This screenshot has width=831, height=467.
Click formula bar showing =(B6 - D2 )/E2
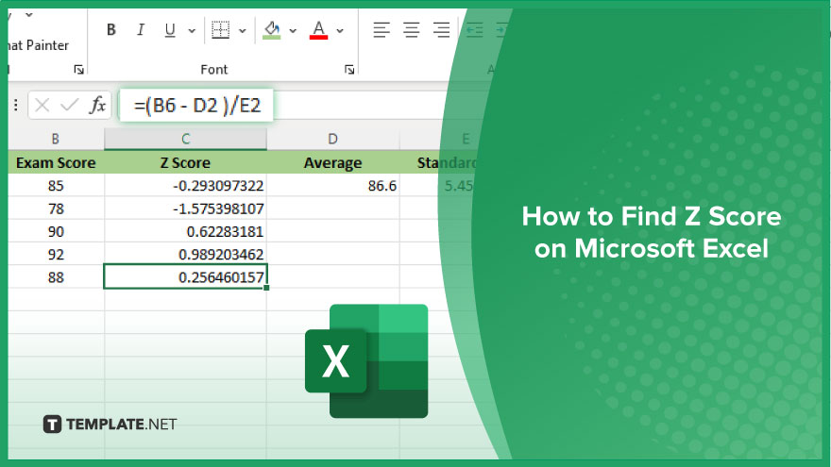(196, 106)
